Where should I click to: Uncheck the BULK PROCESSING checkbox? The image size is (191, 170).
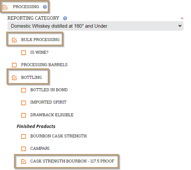pyautogui.click(x=14, y=40)
